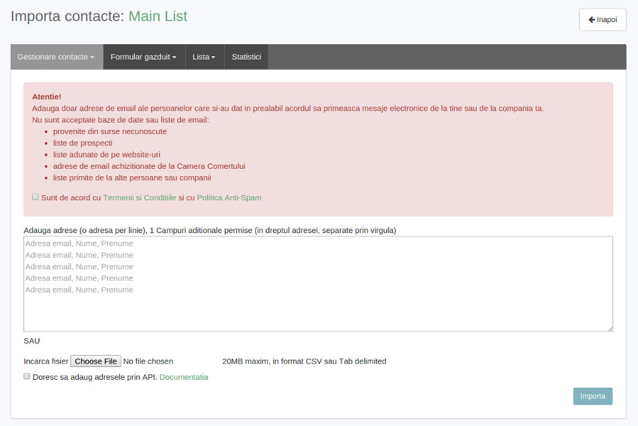Go back using the Inapoi button
Viewport: 638px width, 426px height.
tap(602, 20)
